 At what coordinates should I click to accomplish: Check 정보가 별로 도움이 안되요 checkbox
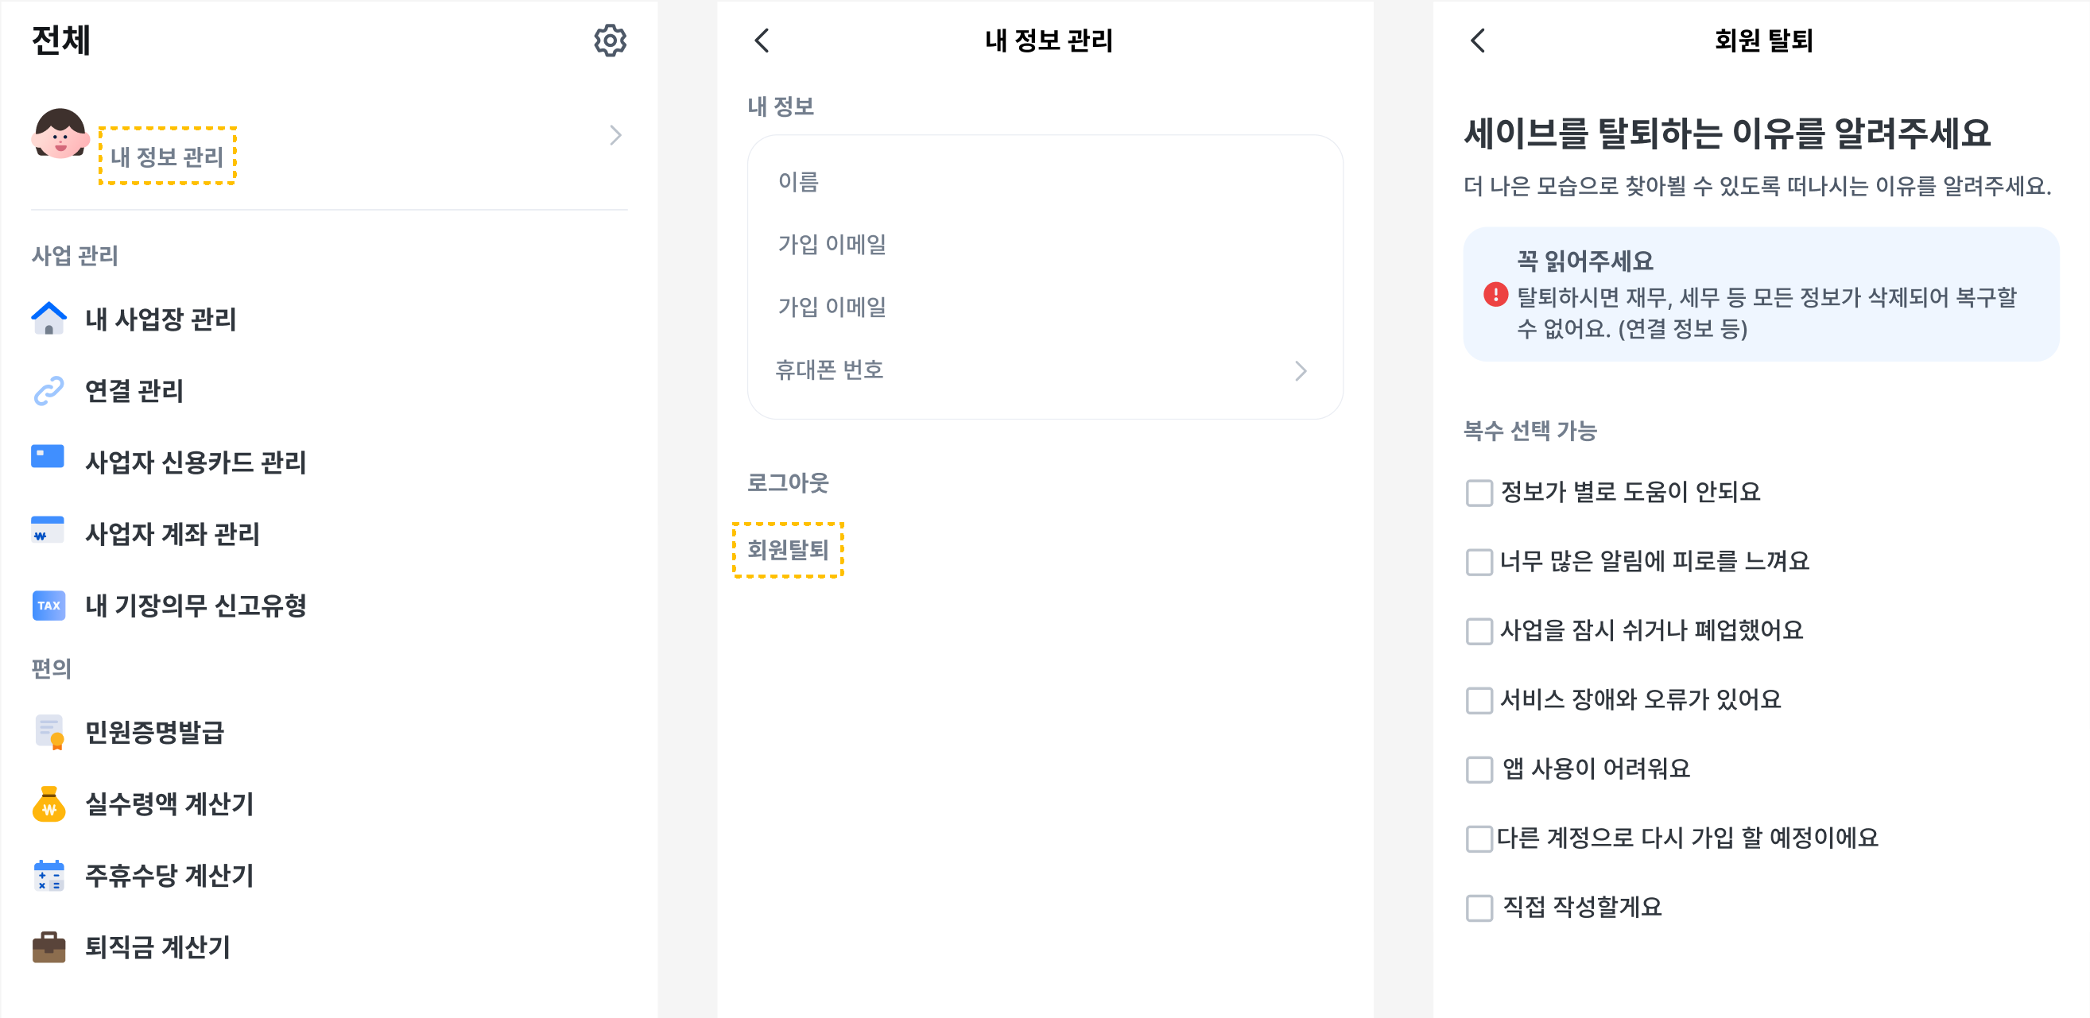[1479, 493]
